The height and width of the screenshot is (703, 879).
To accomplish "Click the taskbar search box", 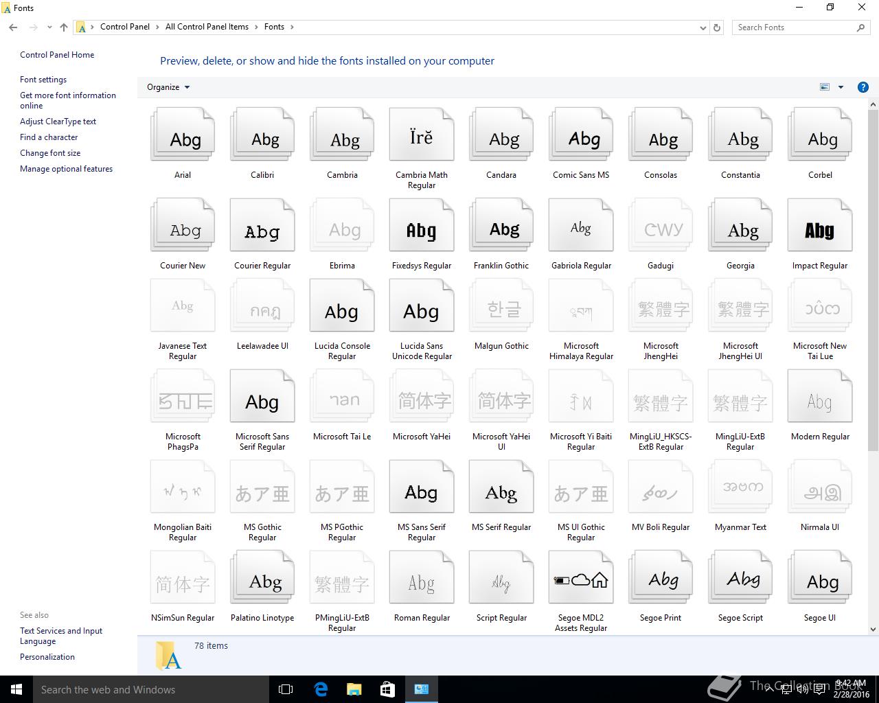I will (x=151, y=689).
